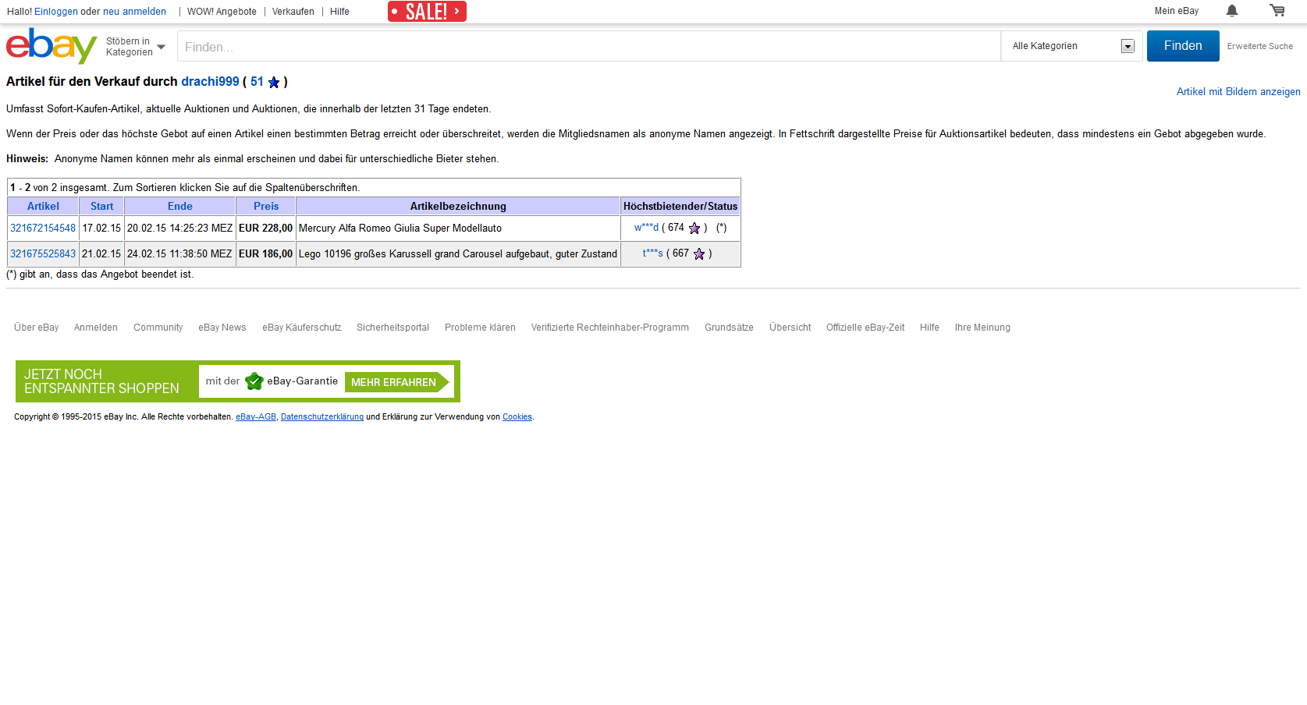
Task: Sort by the Preis column header
Action: click(x=265, y=207)
